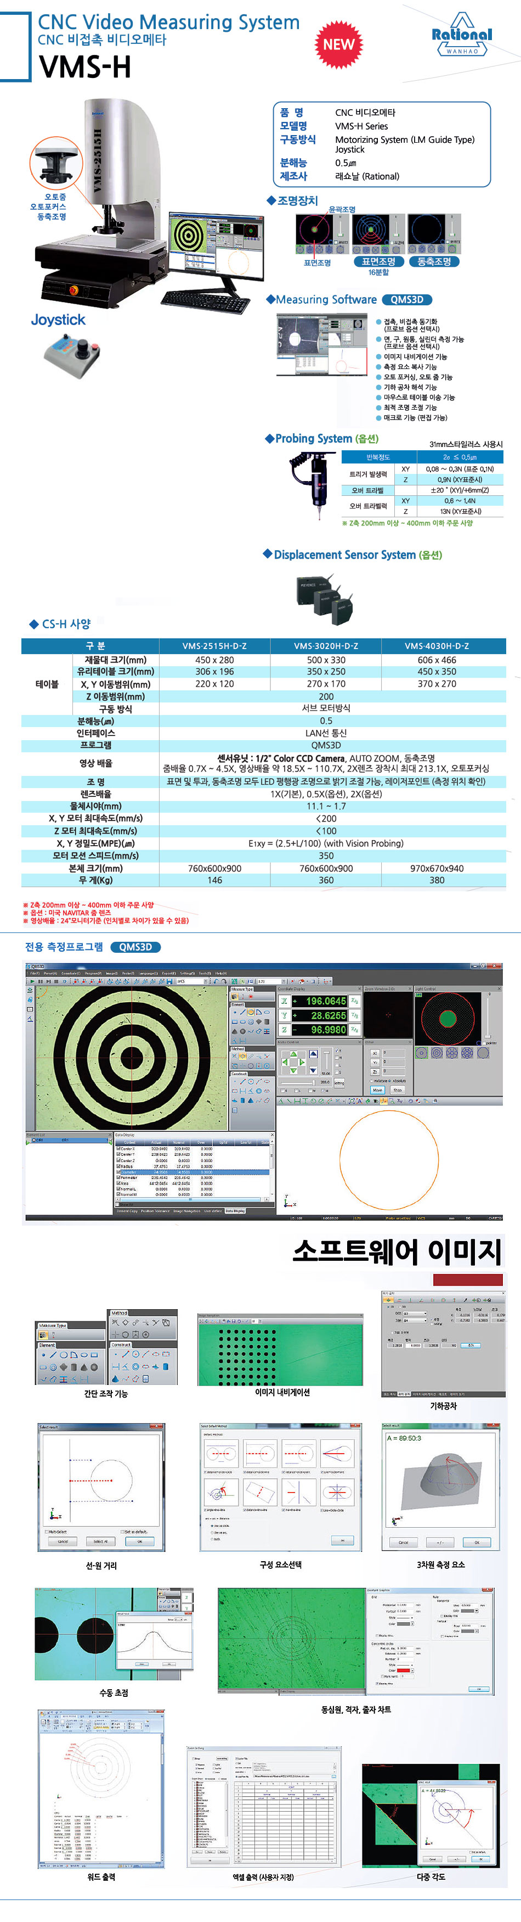
Task: Toggle the Center Y checkbox in Data Display
Action: pyautogui.click(x=118, y=1155)
